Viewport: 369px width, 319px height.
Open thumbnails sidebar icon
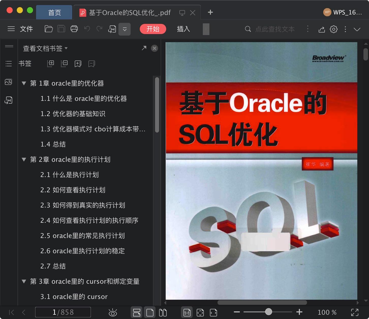[x=9, y=82]
